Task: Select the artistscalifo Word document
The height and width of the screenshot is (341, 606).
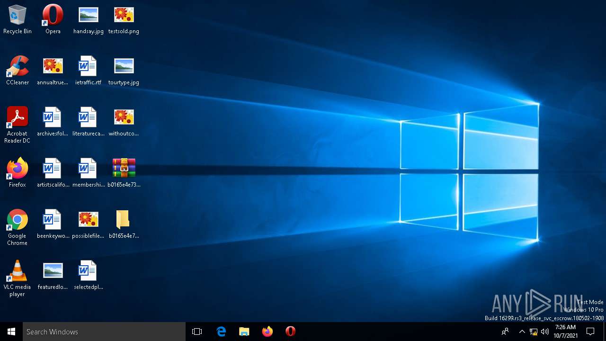Action: pyautogui.click(x=53, y=173)
